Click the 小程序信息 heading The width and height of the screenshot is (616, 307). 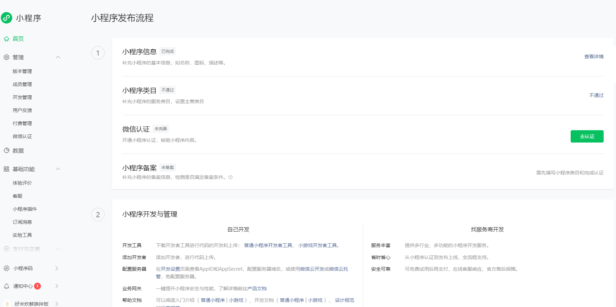(139, 52)
